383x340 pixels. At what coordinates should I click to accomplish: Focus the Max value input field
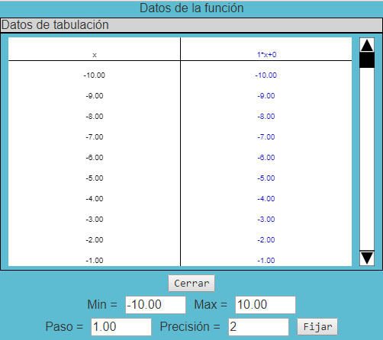pos(266,305)
